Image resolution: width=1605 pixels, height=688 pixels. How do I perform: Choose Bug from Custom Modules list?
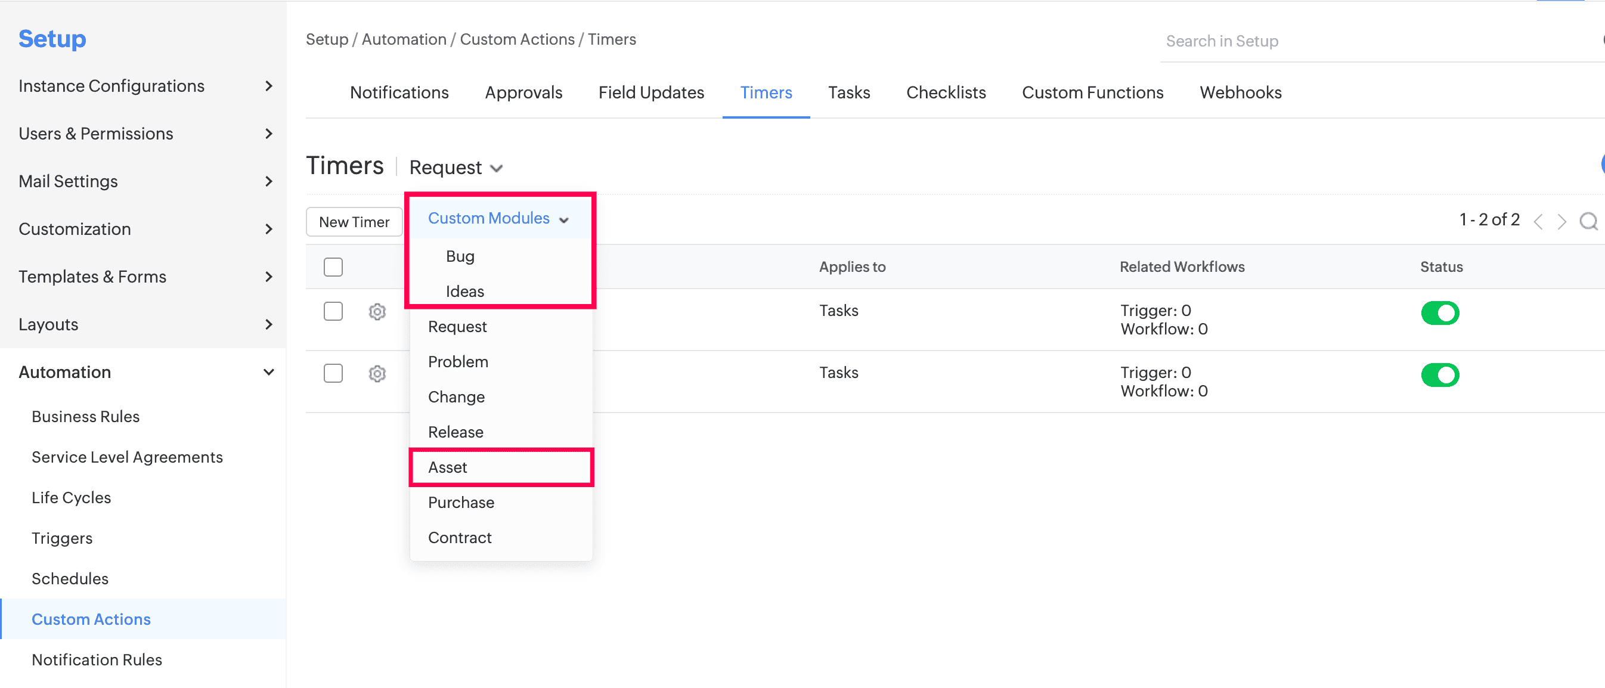click(x=501, y=257)
